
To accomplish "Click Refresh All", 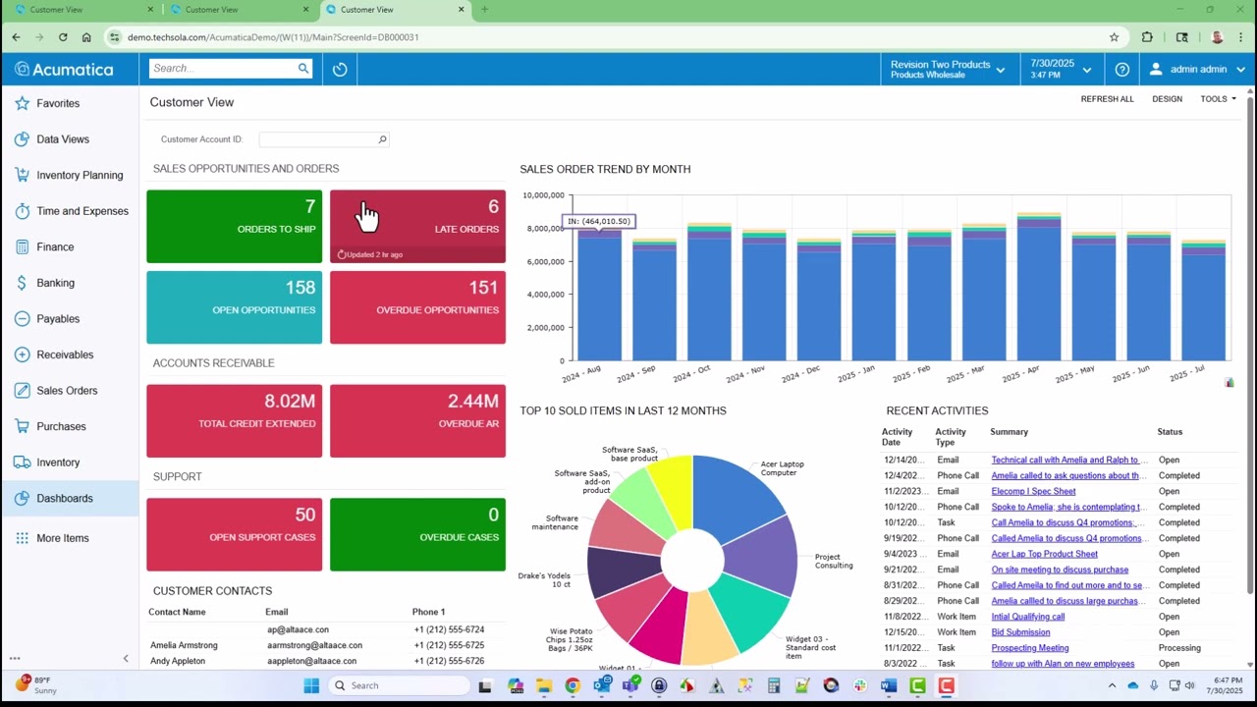I will pyautogui.click(x=1107, y=99).
